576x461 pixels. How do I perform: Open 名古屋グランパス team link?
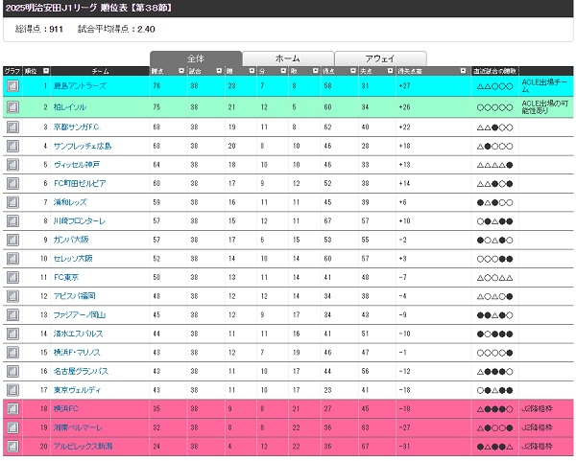pyautogui.click(x=81, y=371)
